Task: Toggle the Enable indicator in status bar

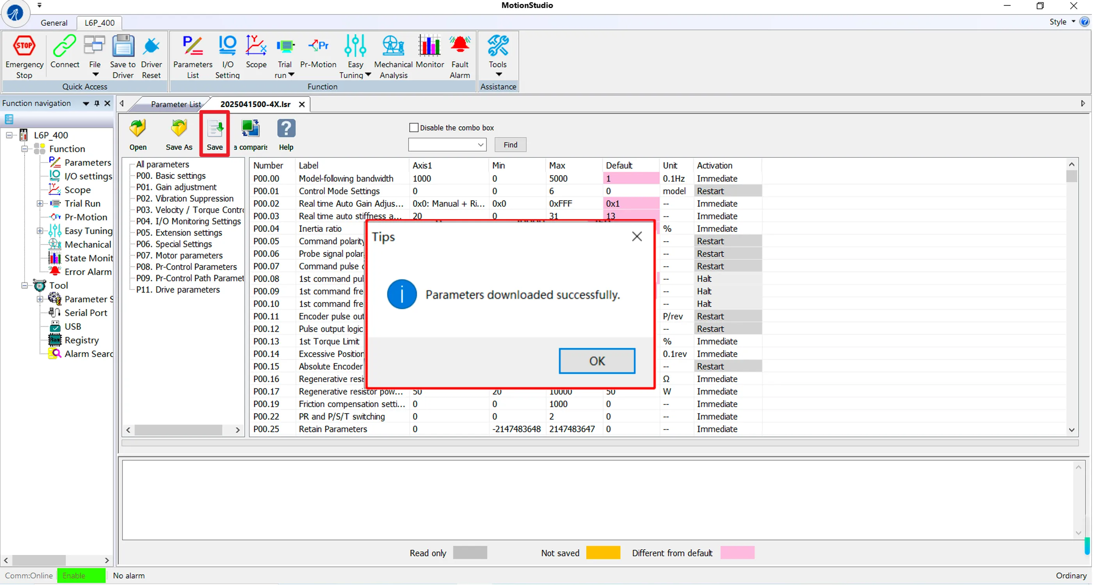Action: [x=81, y=576]
